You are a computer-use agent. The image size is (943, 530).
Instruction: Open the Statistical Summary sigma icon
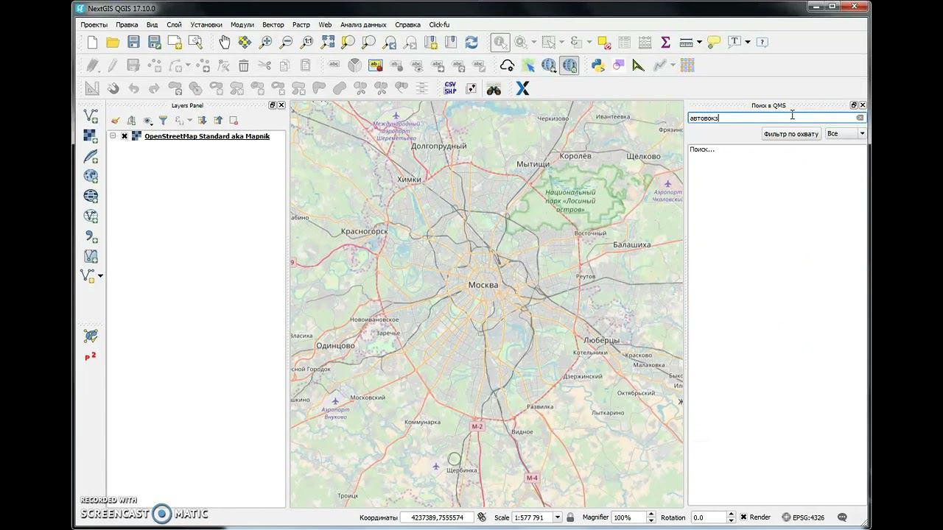[x=665, y=43]
